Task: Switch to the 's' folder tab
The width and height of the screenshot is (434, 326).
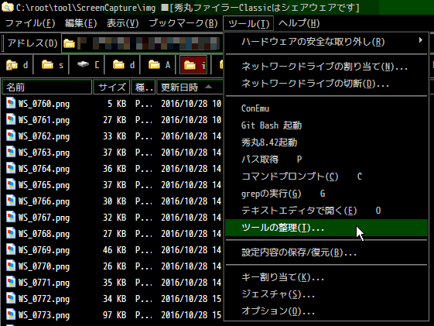Action: (53, 65)
